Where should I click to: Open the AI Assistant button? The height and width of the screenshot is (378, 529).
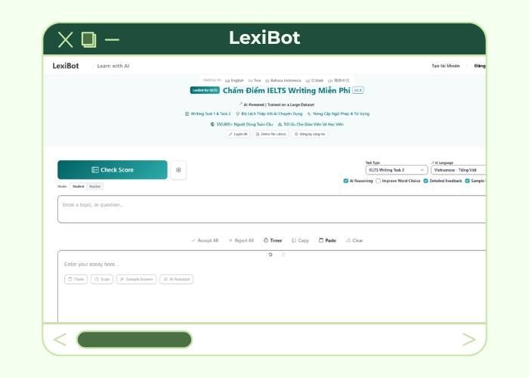[x=176, y=279]
